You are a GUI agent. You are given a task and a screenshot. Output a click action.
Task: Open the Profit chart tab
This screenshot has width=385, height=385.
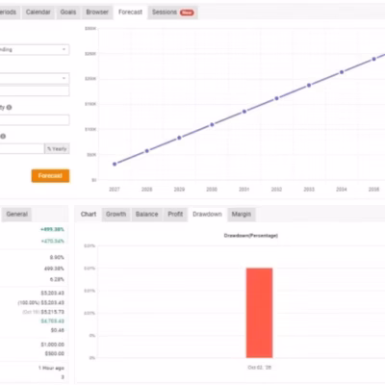(x=175, y=215)
